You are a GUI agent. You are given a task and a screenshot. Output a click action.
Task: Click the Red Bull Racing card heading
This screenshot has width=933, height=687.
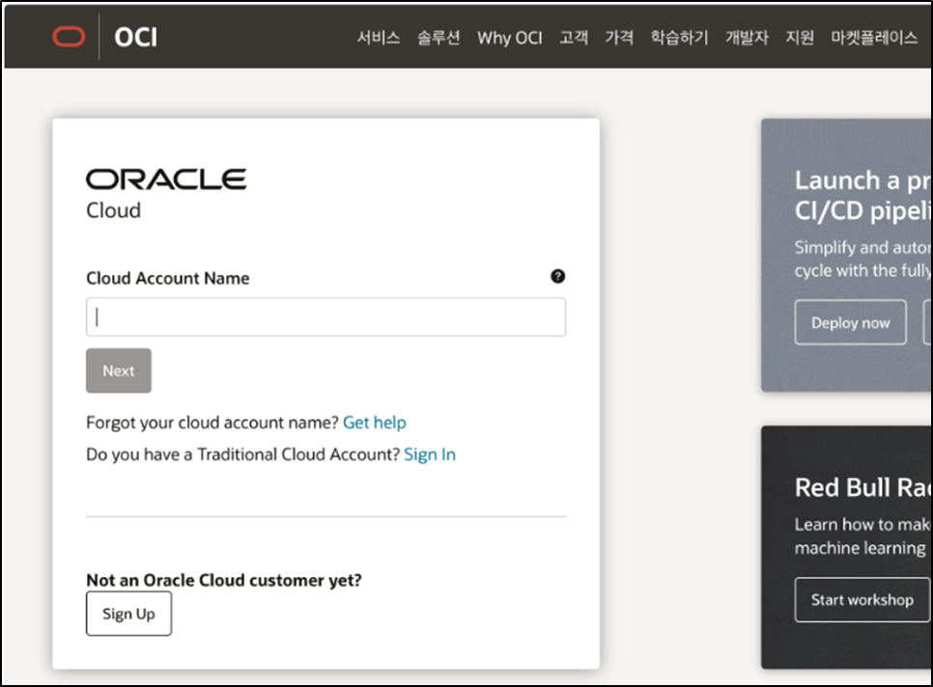[x=862, y=487]
